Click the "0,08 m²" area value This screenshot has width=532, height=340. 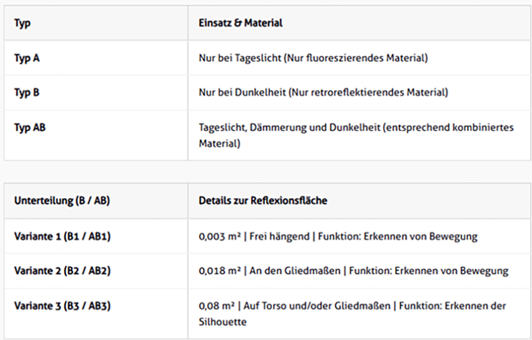click(x=217, y=306)
